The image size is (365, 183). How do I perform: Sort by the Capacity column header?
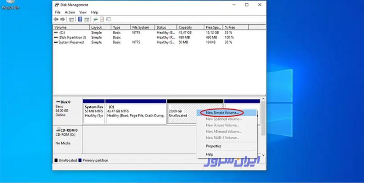191,28
